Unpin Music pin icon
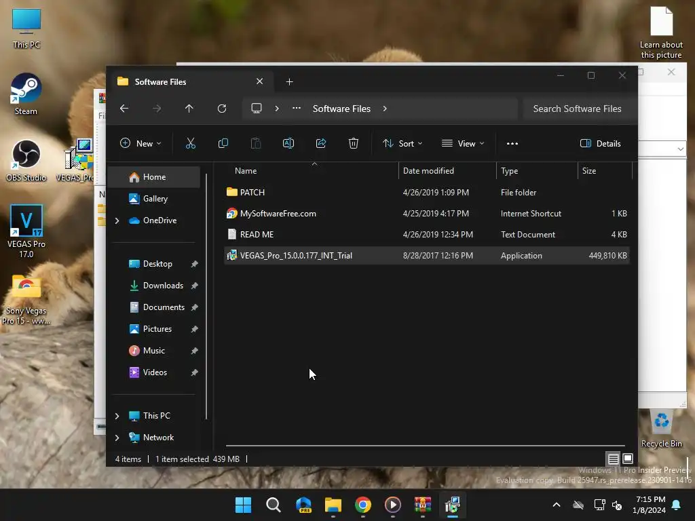 (194, 351)
